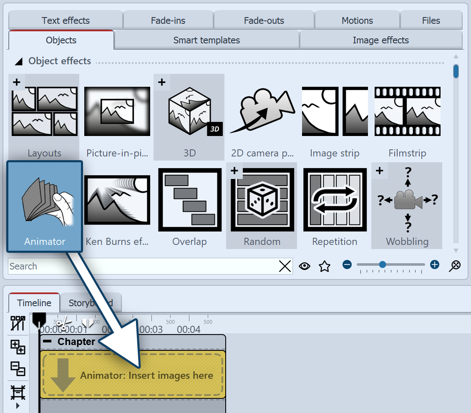This screenshot has width=471, height=413.
Task: Select the Animator object effect
Action: click(45, 206)
